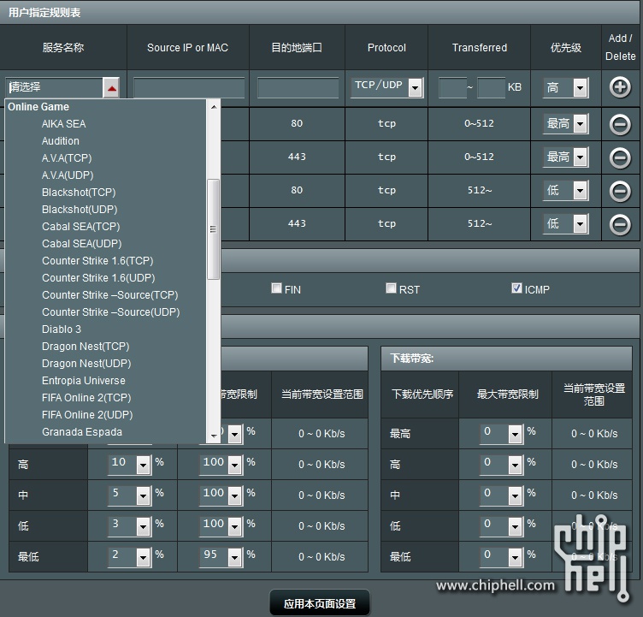Pick Granada Espada from the list

point(82,432)
